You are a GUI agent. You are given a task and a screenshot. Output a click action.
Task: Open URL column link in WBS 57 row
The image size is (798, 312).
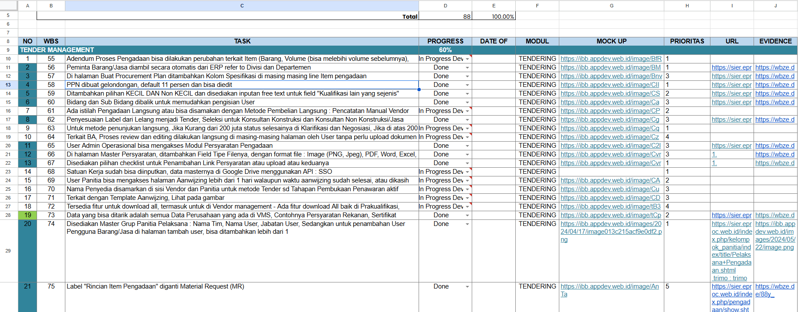tap(731, 76)
